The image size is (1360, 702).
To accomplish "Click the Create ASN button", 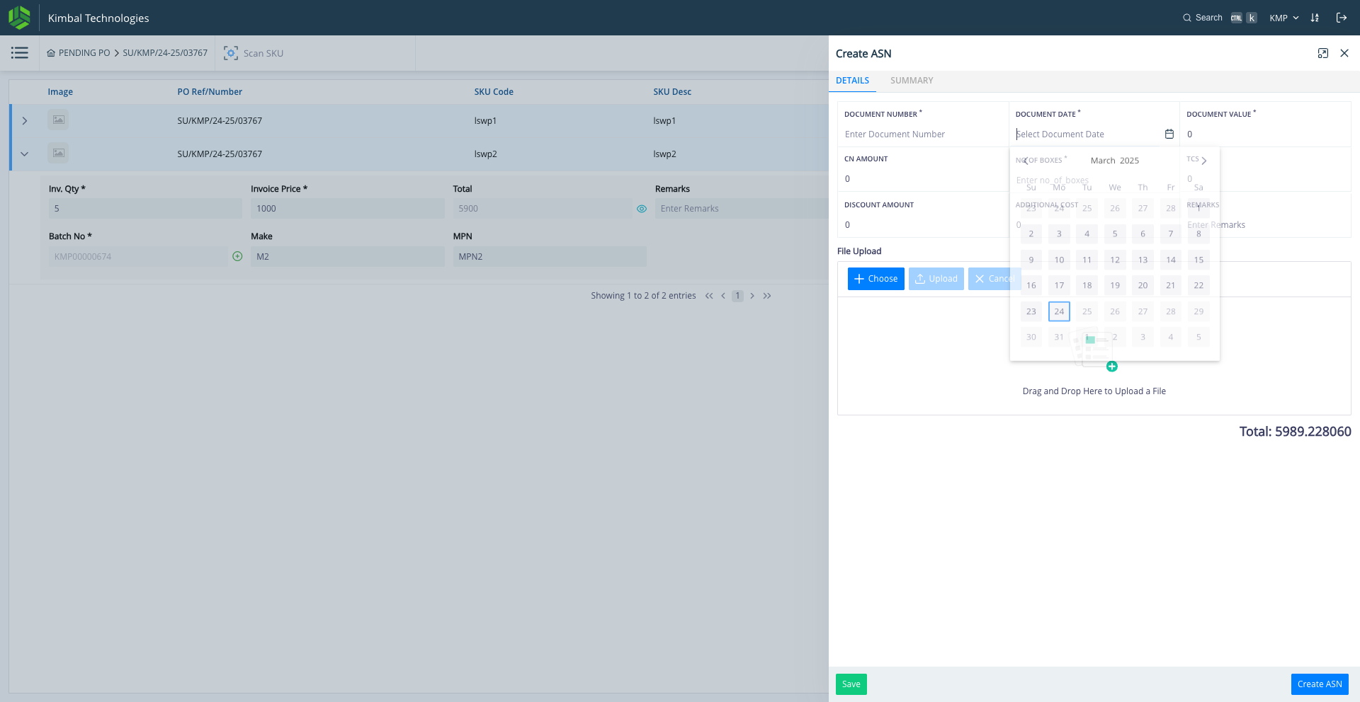I will (x=1320, y=684).
